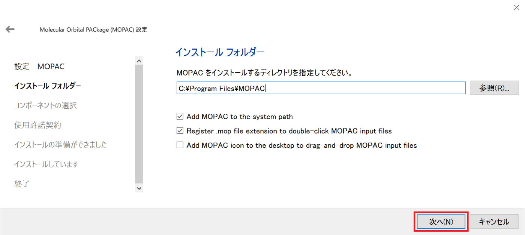Click コンポーネントの選択 step

tap(47, 105)
